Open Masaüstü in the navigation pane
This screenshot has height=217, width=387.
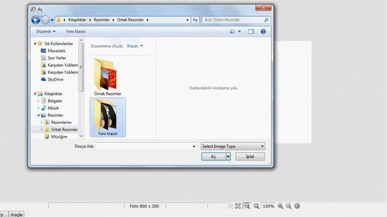coord(56,51)
